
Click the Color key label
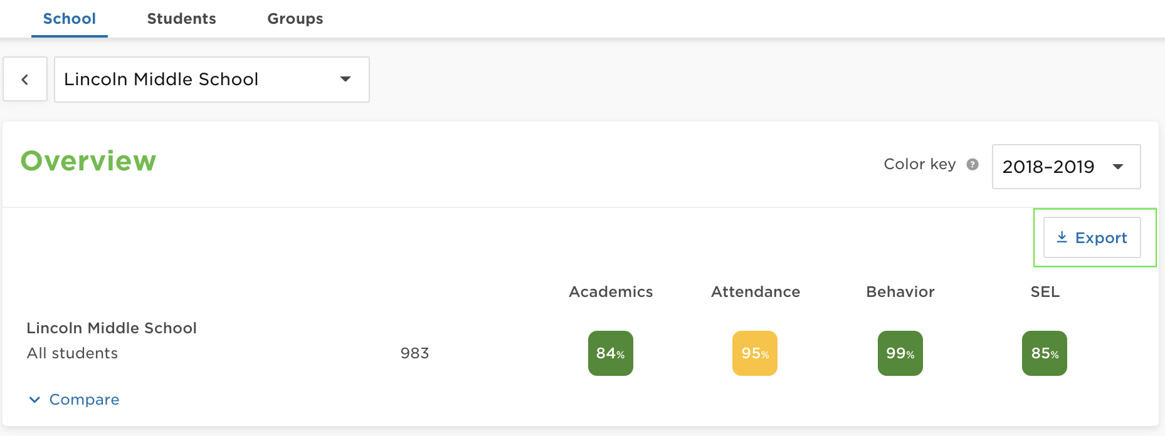919,164
